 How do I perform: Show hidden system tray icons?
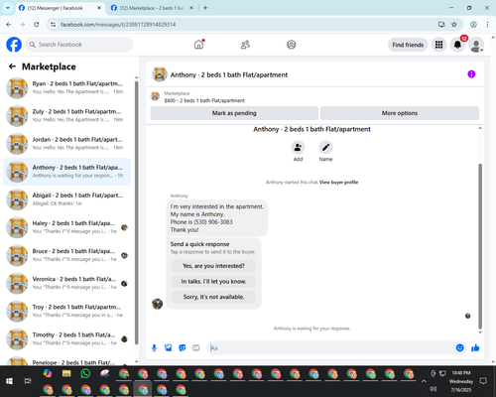(424, 381)
